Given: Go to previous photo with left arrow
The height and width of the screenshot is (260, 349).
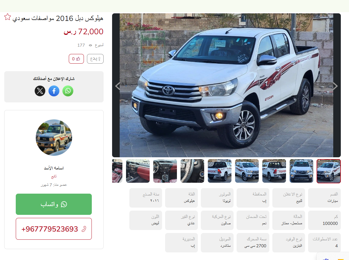Looking at the screenshot, I should click(118, 86).
